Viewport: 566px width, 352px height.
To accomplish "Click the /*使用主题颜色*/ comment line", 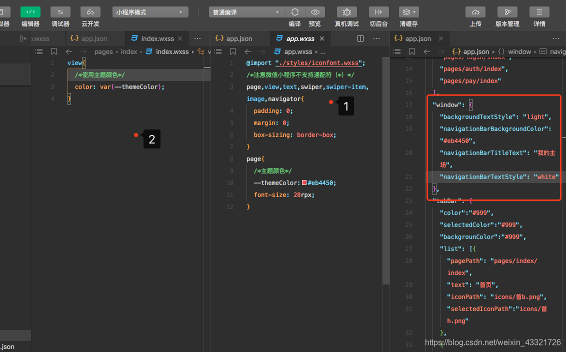I will tap(100, 75).
